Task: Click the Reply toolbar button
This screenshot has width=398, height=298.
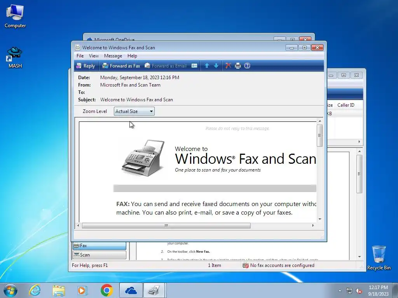Action: (x=86, y=66)
